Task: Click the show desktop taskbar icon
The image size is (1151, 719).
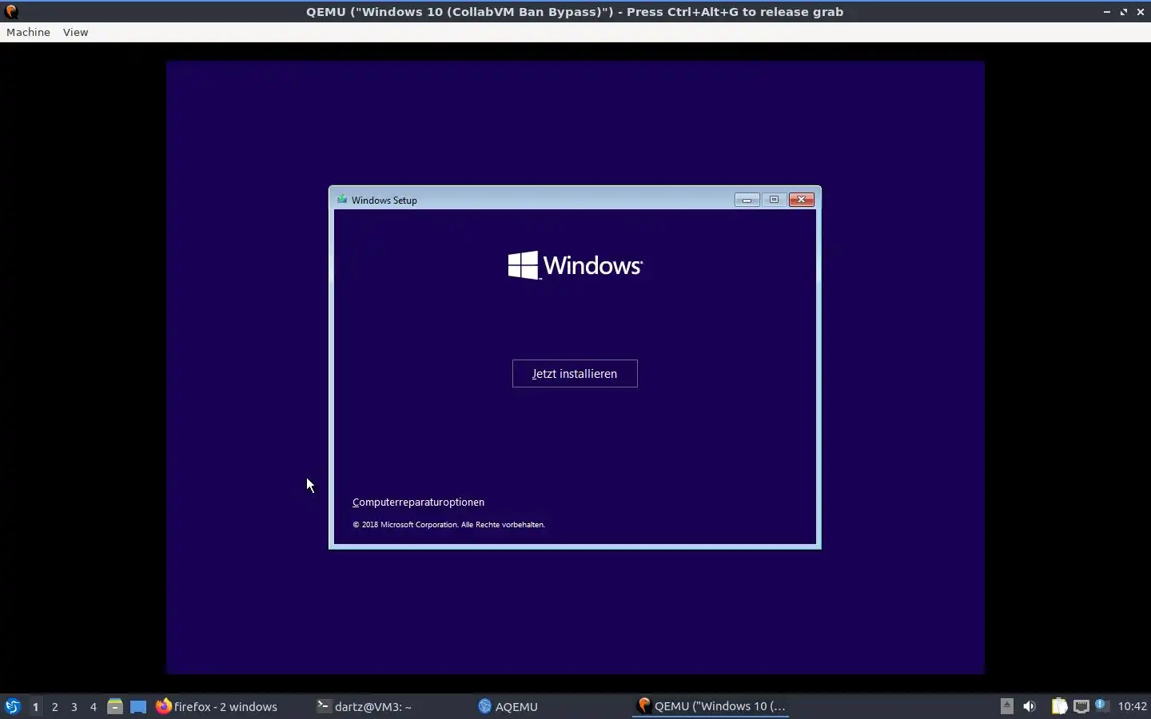Action: 138,706
